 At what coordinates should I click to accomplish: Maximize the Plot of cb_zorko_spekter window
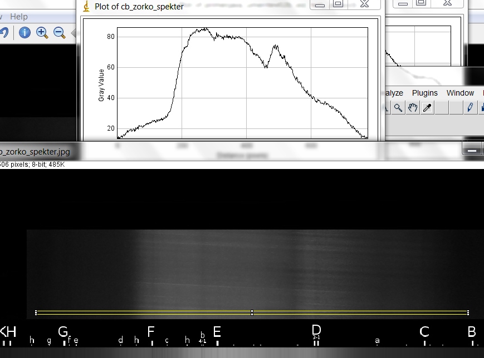338,4
